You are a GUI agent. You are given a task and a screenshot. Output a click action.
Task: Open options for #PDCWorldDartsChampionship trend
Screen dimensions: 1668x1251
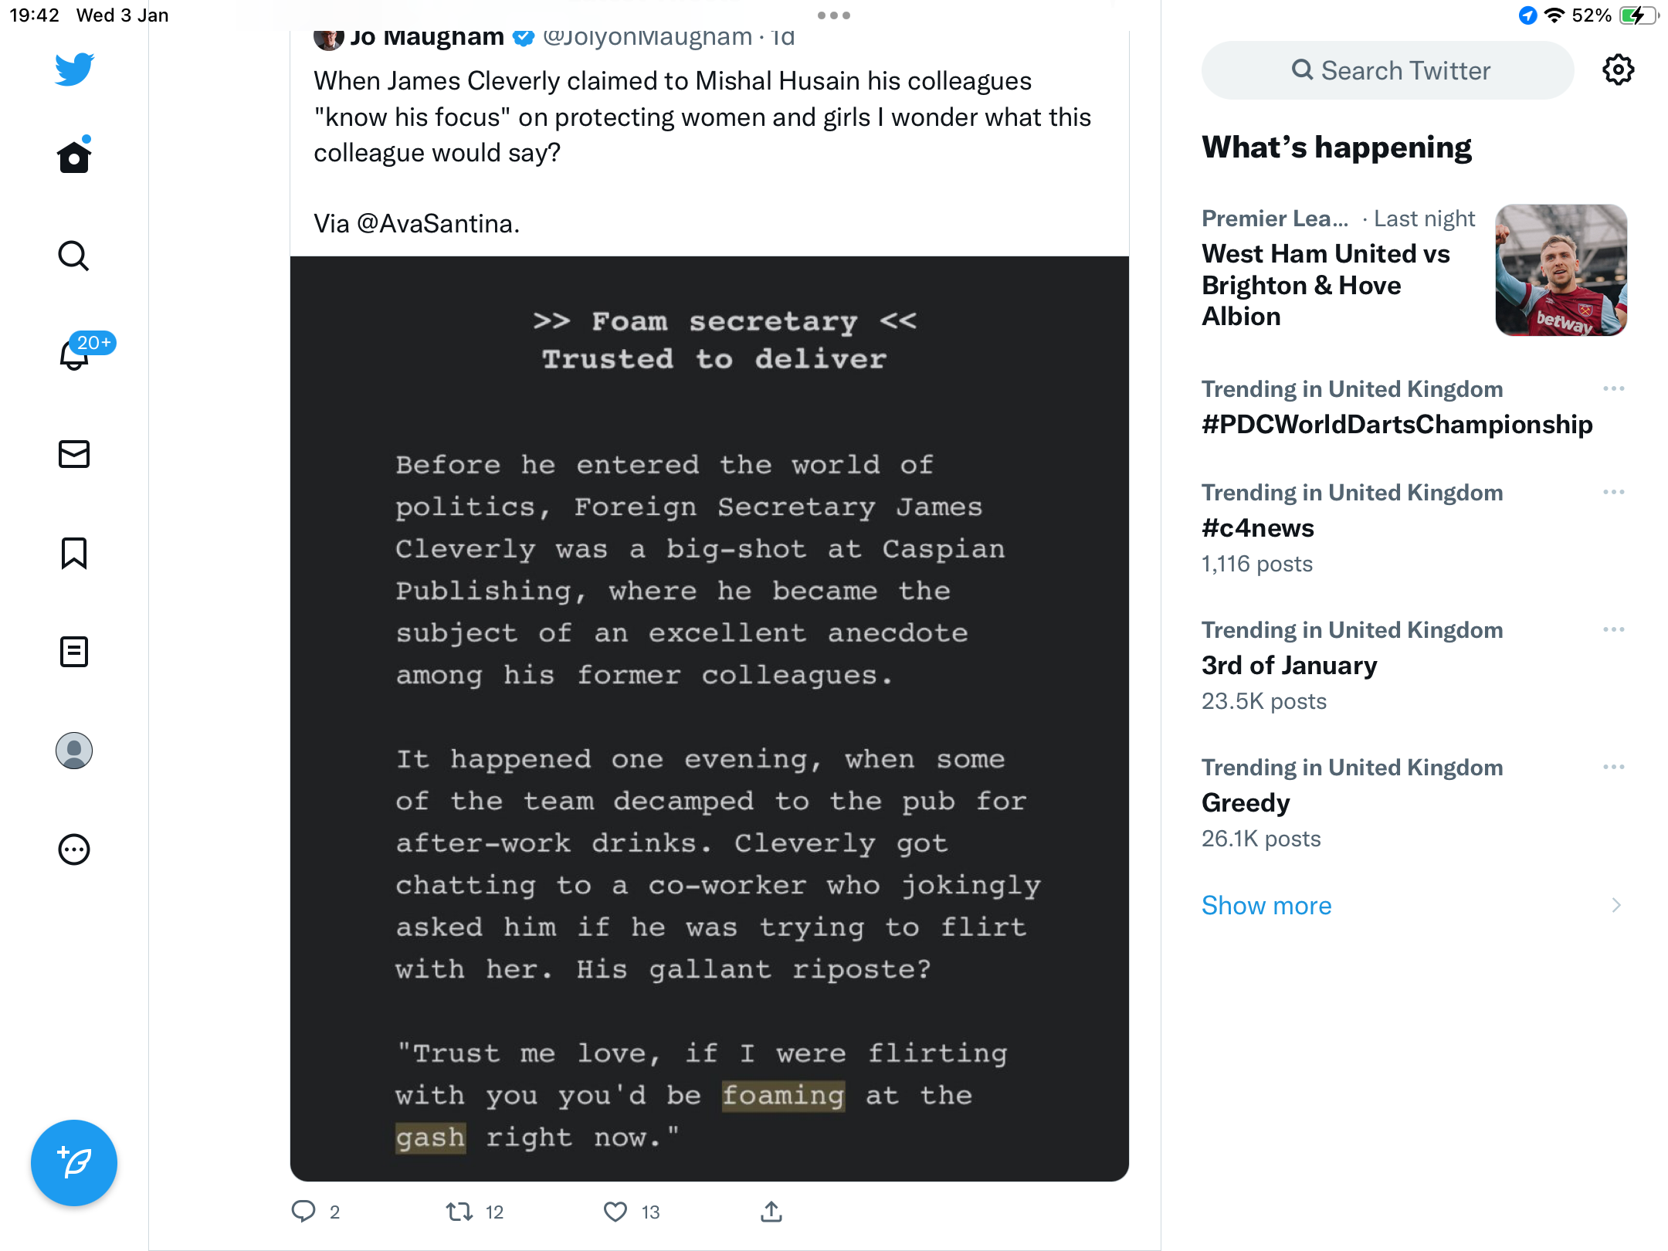pos(1614,388)
